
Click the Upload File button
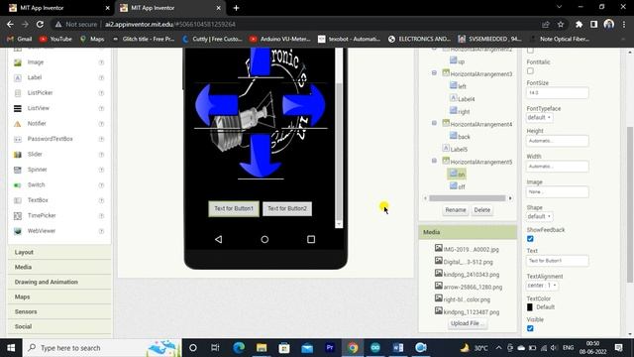tap(467, 323)
